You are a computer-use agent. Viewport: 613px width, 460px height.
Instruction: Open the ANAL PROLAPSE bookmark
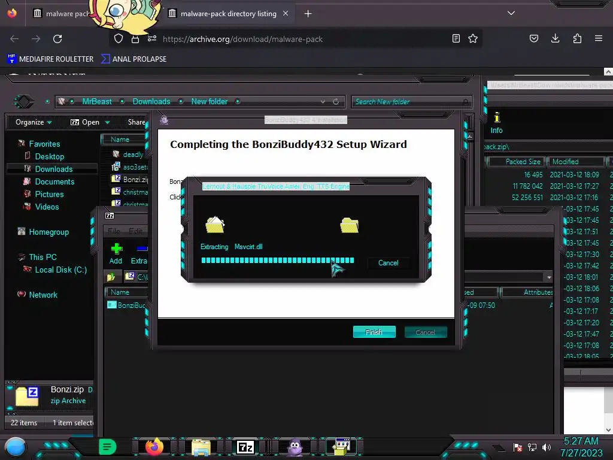click(x=134, y=59)
